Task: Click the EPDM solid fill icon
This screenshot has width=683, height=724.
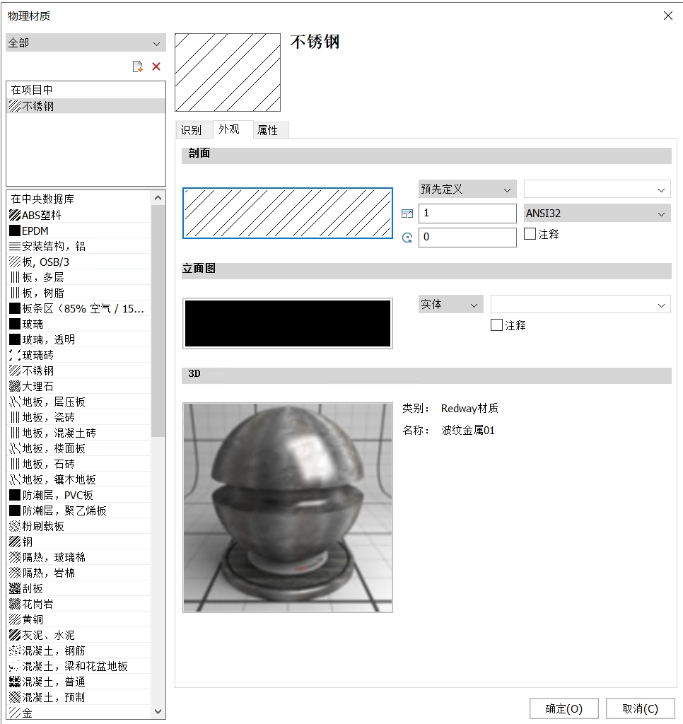Action: [15, 230]
